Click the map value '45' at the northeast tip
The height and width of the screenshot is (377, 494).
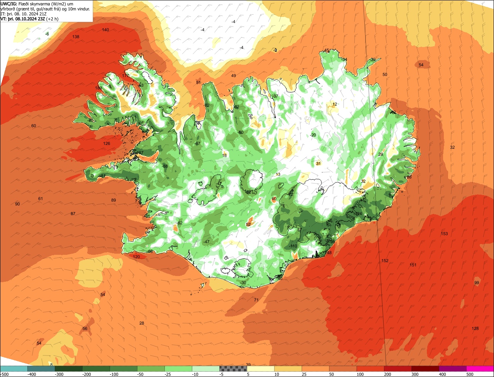click(x=327, y=51)
